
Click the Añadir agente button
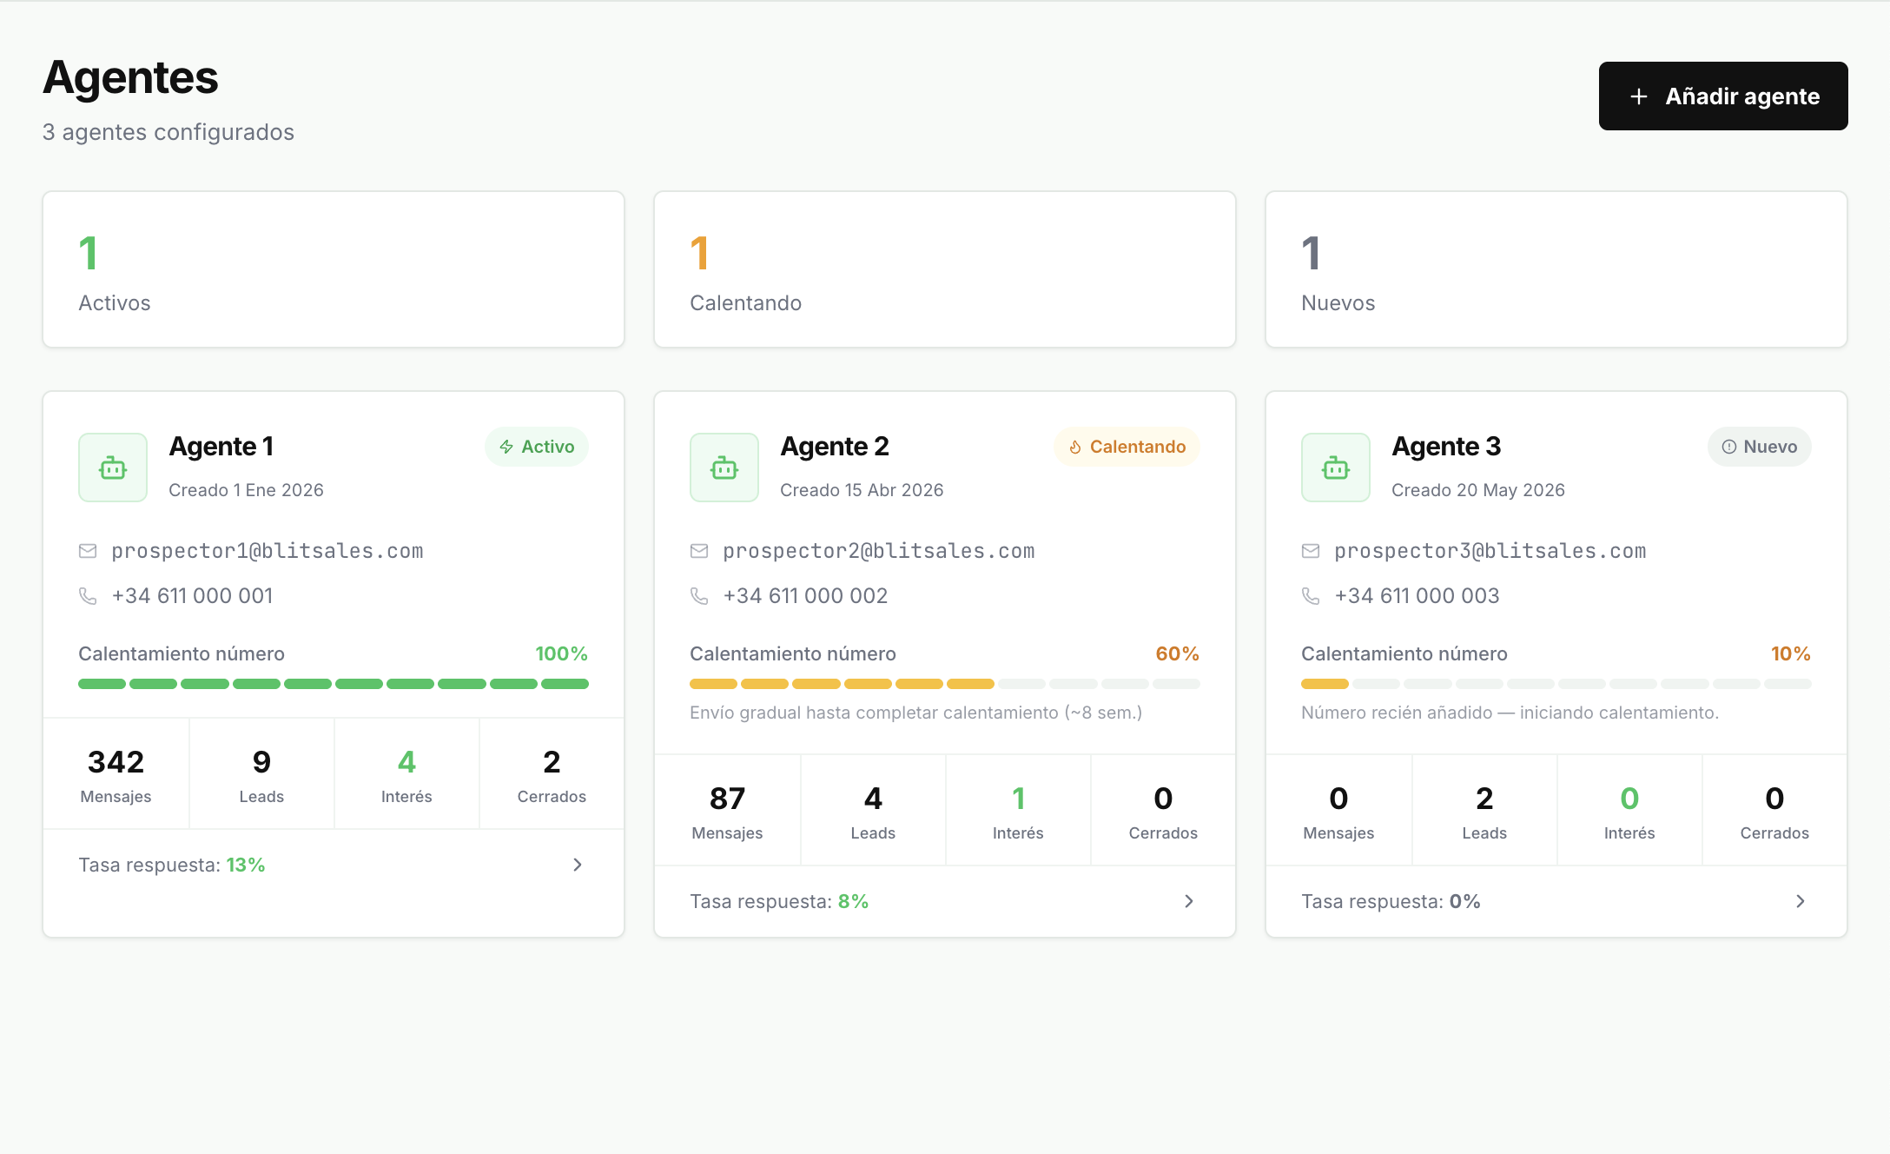[1723, 96]
